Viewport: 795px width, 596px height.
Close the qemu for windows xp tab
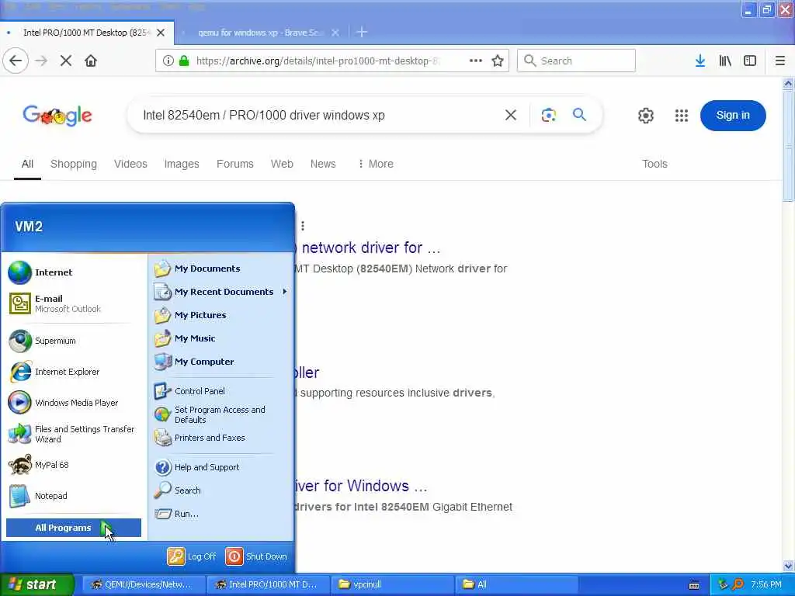tap(335, 33)
